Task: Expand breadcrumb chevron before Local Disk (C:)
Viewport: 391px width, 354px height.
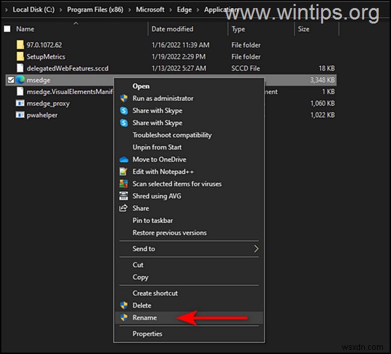Action: coord(6,10)
